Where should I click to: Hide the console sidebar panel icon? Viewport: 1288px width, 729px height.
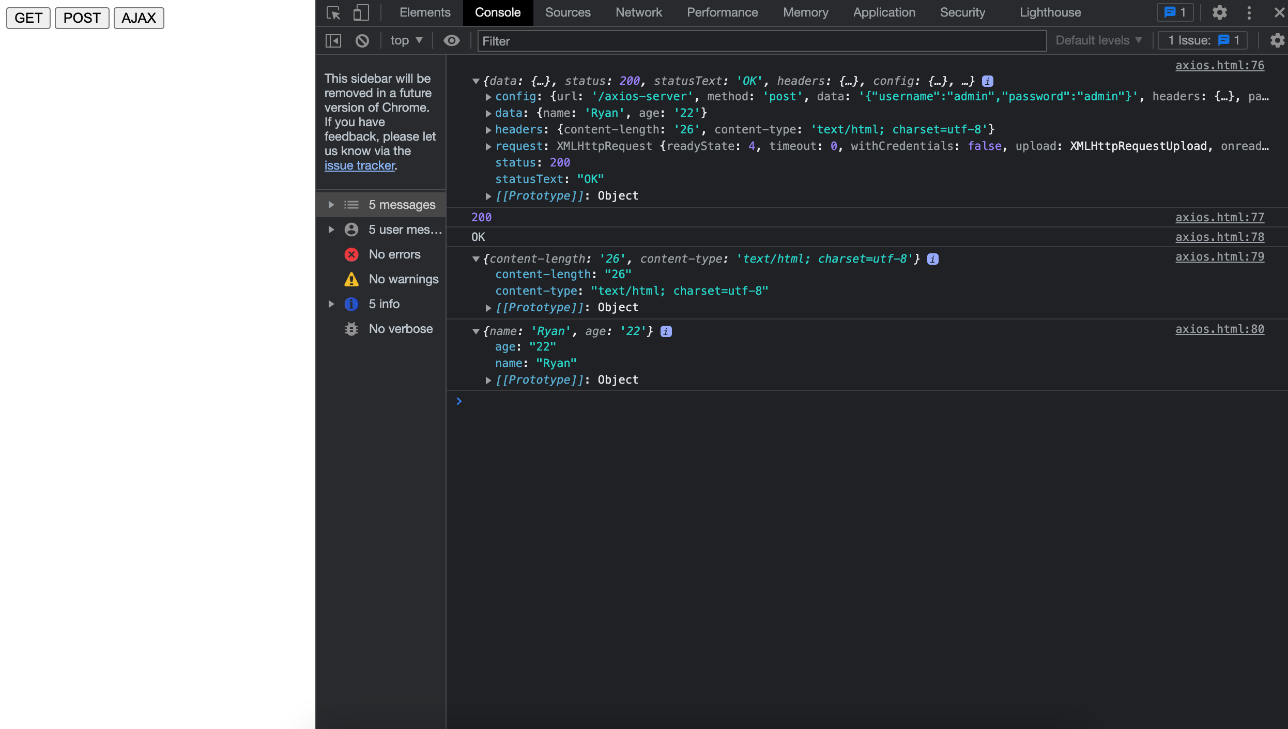pos(333,40)
